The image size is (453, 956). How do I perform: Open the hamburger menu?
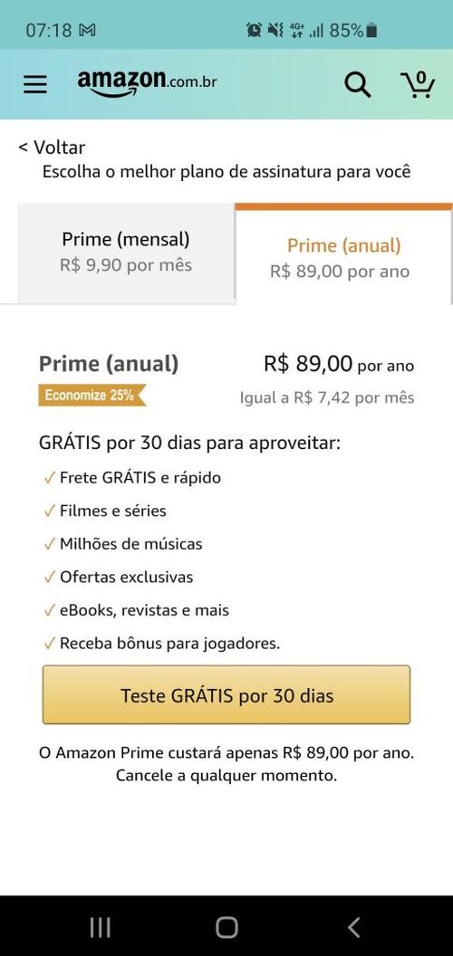click(x=35, y=84)
